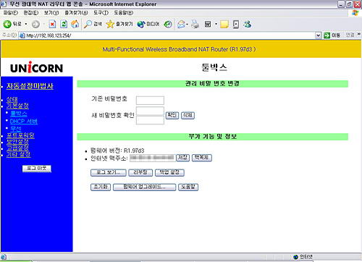This screenshot has height=262, width=362.
Task: Open the 보안설정 sidebar link
Action: coord(17,142)
